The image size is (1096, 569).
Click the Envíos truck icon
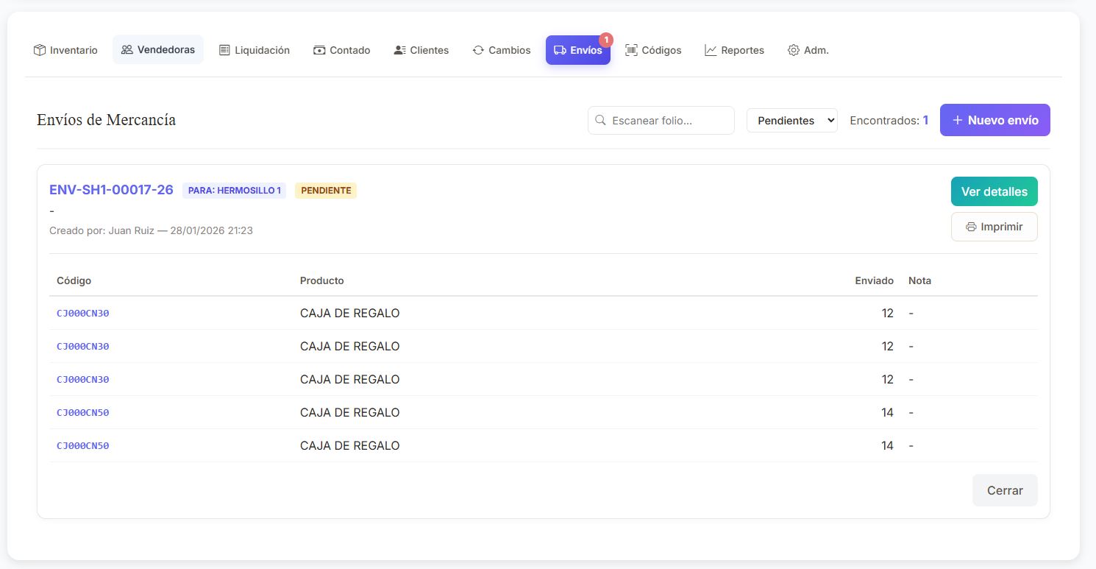click(x=561, y=50)
